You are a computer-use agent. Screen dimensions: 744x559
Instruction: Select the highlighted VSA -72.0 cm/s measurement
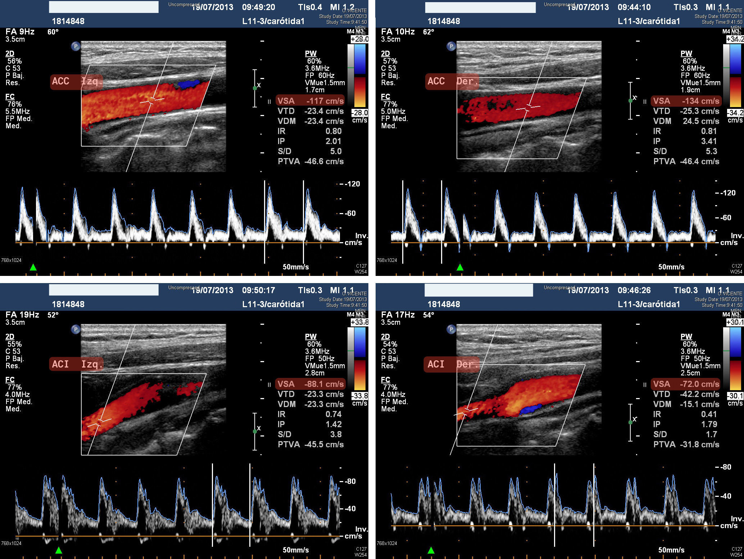(x=686, y=384)
